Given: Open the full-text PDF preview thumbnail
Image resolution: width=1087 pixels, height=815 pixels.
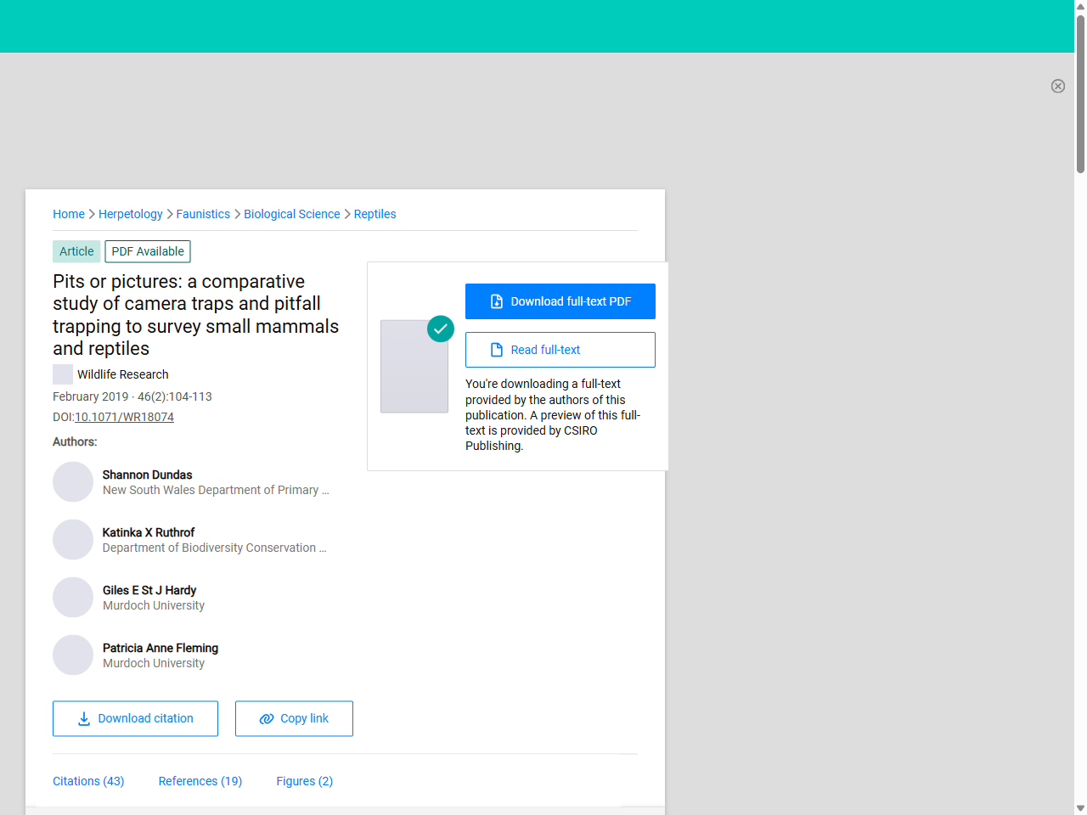Looking at the screenshot, I should [414, 367].
